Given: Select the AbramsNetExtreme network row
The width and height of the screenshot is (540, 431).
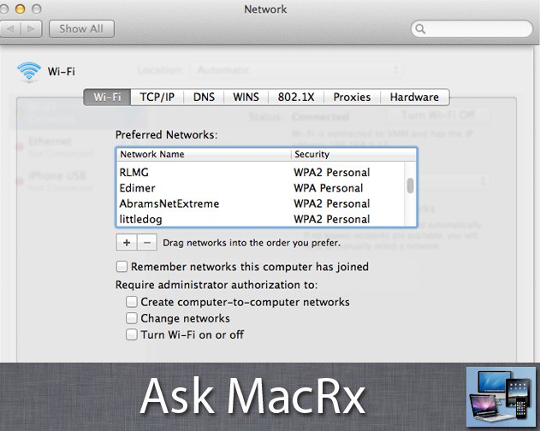Looking at the screenshot, I should [261, 204].
